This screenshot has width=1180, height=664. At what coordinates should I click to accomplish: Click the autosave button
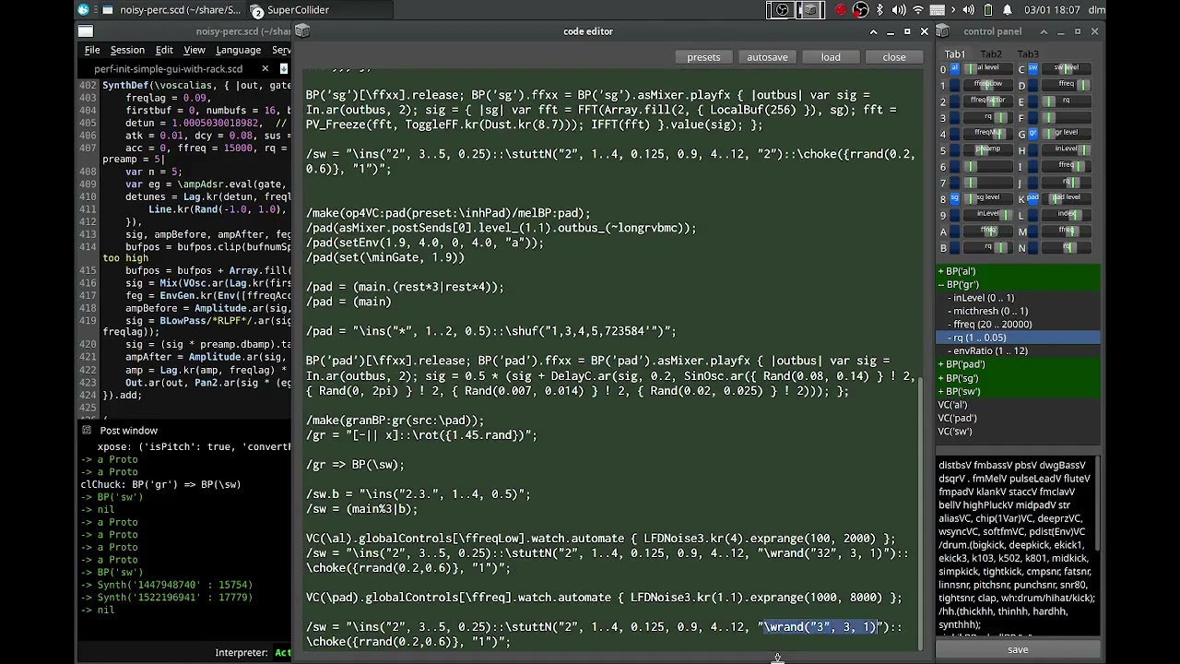point(767,57)
